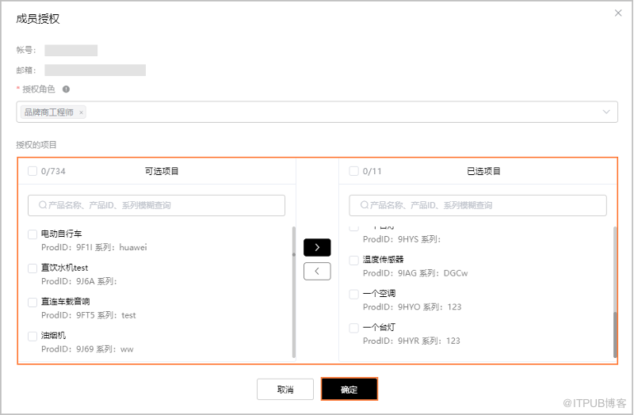Click the 确定 button
This screenshot has height=415, width=634.
[349, 389]
